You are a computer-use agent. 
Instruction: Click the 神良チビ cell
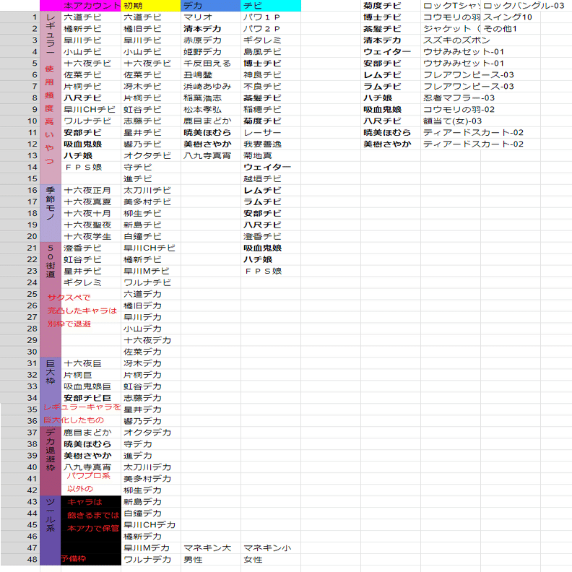coord(271,75)
